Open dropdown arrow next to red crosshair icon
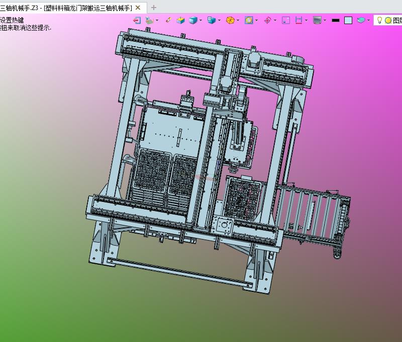The width and height of the screenshot is (402, 342). pos(275,20)
